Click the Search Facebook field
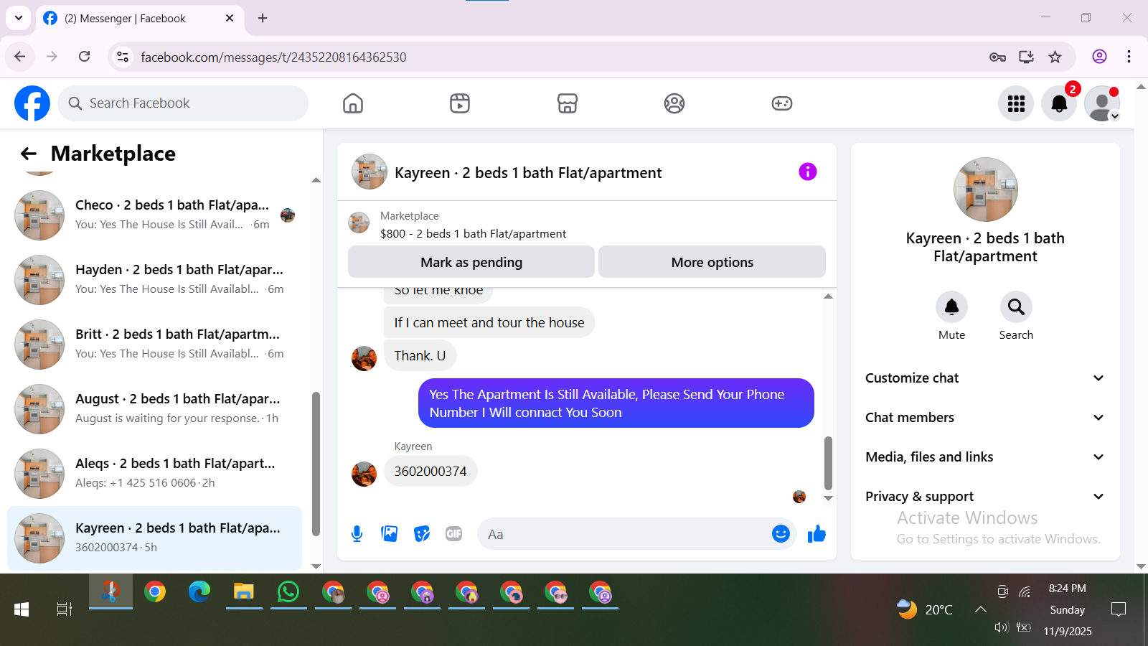The image size is (1148, 646). (x=183, y=103)
